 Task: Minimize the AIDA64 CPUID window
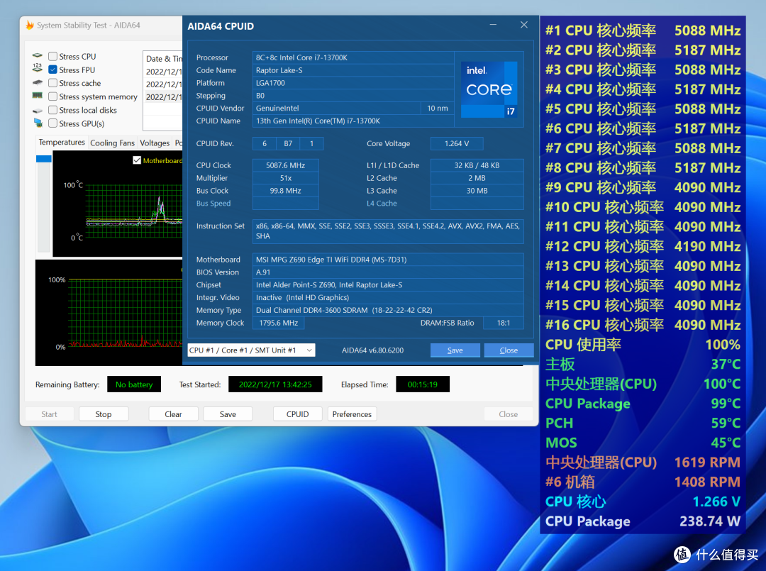coord(494,25)
